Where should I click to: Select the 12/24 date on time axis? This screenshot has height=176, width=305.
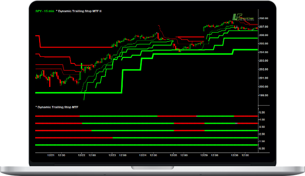click(x=142, y=155)
